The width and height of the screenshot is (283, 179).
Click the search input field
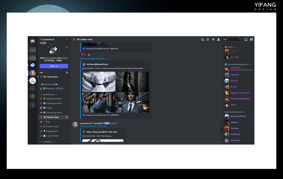pyautogui.click(x=231, y=39)
